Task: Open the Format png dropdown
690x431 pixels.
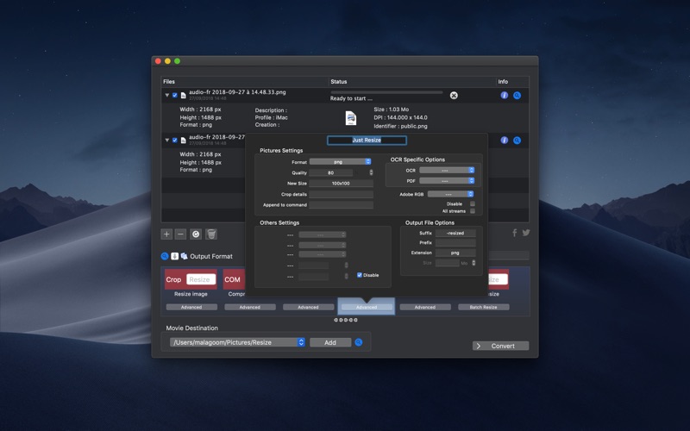Action: point(340,162)
